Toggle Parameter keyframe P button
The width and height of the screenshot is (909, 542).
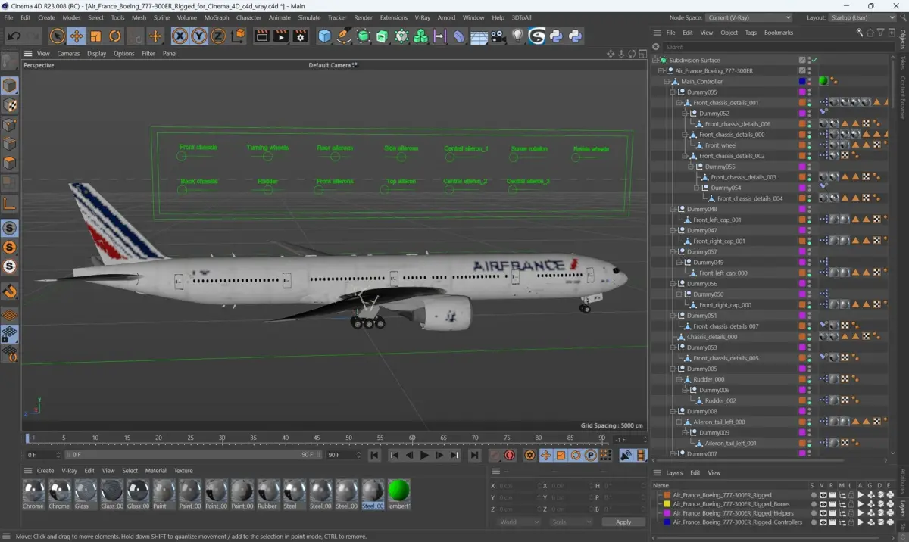(x=590, y=455)
